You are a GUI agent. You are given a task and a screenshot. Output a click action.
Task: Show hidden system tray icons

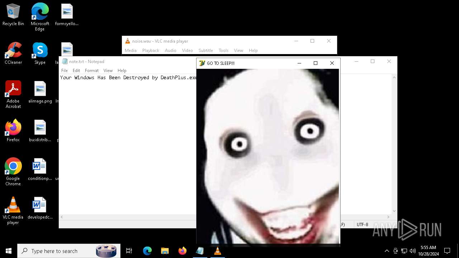pos(387,251)
